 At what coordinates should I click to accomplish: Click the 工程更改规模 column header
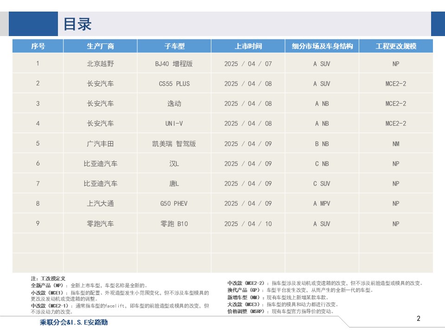pos(396,46)
